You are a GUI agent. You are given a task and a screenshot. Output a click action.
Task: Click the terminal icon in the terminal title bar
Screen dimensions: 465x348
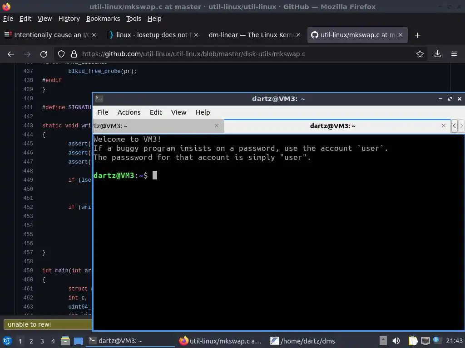(x=99, y=98)
